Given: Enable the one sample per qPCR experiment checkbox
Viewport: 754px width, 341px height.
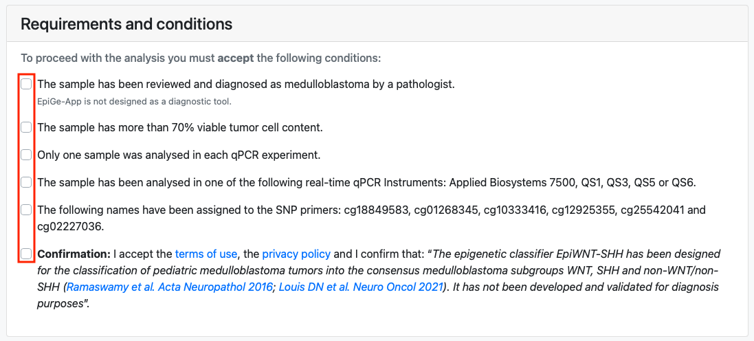Looking at the screenshot, I should 26,155.
